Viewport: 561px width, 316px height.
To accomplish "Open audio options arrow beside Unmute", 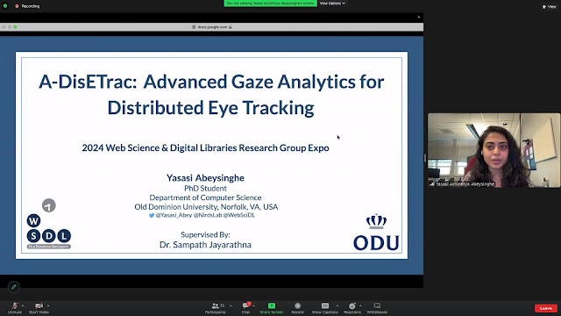I will click(23, 305).
